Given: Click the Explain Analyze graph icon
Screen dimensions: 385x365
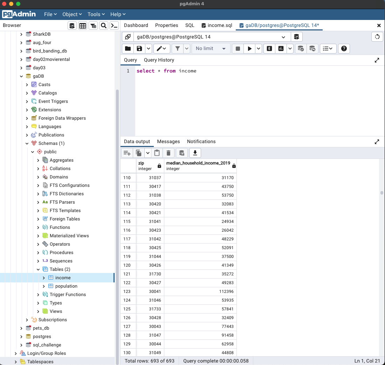Looking at the screenshot, I should coord(282,48).
